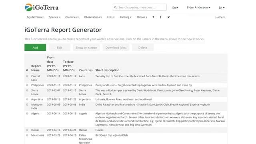256x144 pixels.
Task: Select the Algeria report radio button
Action: (27, 114)
